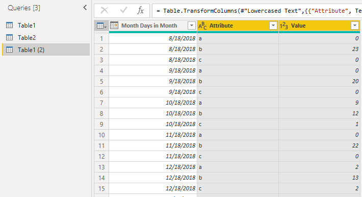Click the Attribute cell 'b' in row 8
Image resolution: width=362 pixels, height=197 pixels.
click(x=238, y=113)
